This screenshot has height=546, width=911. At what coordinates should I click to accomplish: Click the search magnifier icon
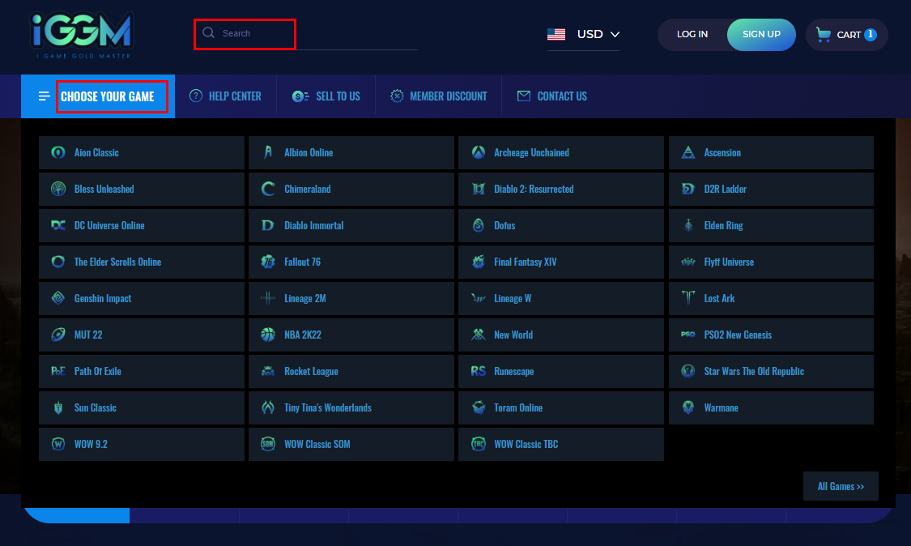point(209,33)
